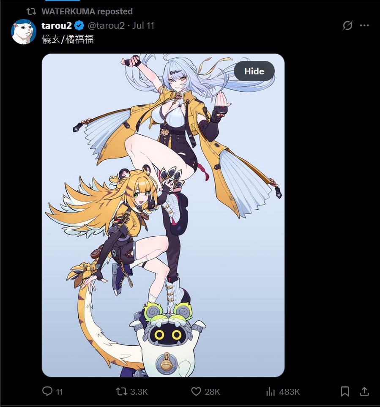Image resolution: width=380 pixels, height=407 pixels.
Task: Click the reply speech bubble icon
Action: [x=47, y=391]
